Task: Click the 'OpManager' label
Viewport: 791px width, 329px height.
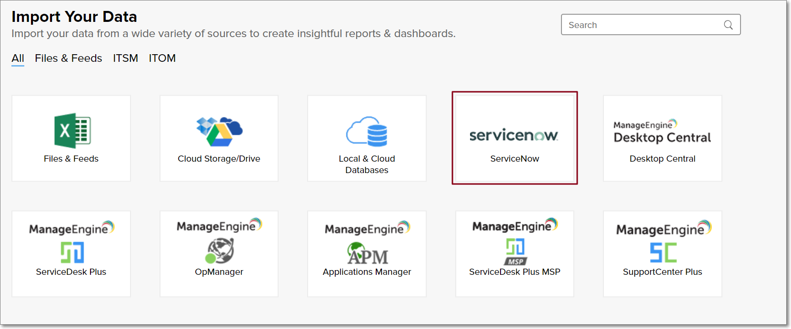Action: (x=219, y=272)
